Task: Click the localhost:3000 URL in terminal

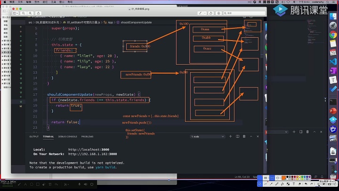Action: pyautogui.click(x=89, y=149)
